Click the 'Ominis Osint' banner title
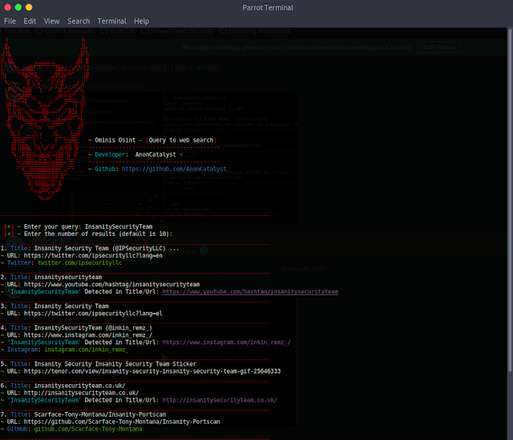This screenshot has height=440, width=513. pos(115,140)
